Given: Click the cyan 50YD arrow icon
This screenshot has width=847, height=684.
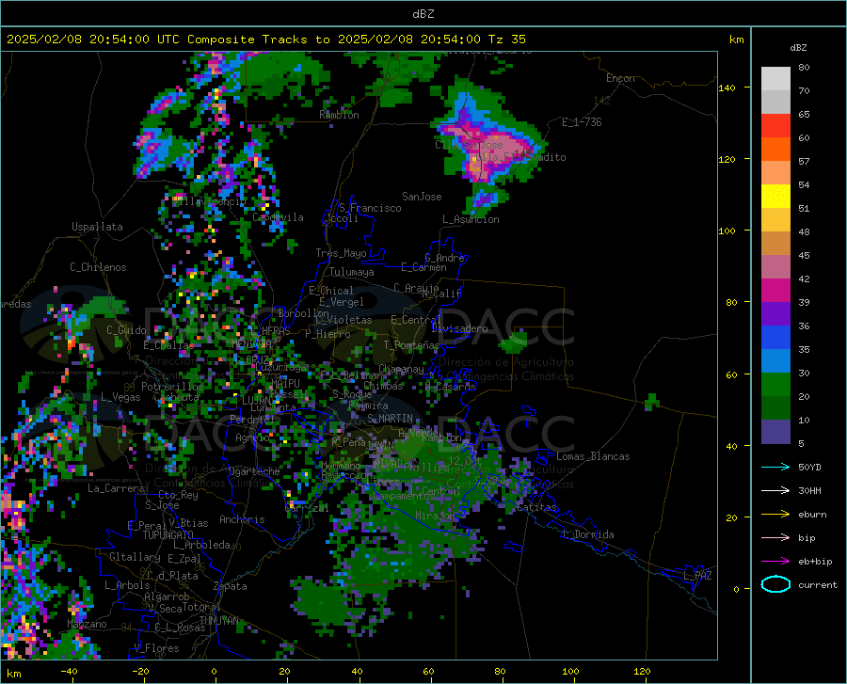Looking at the screenshot, I should (775, 467).
